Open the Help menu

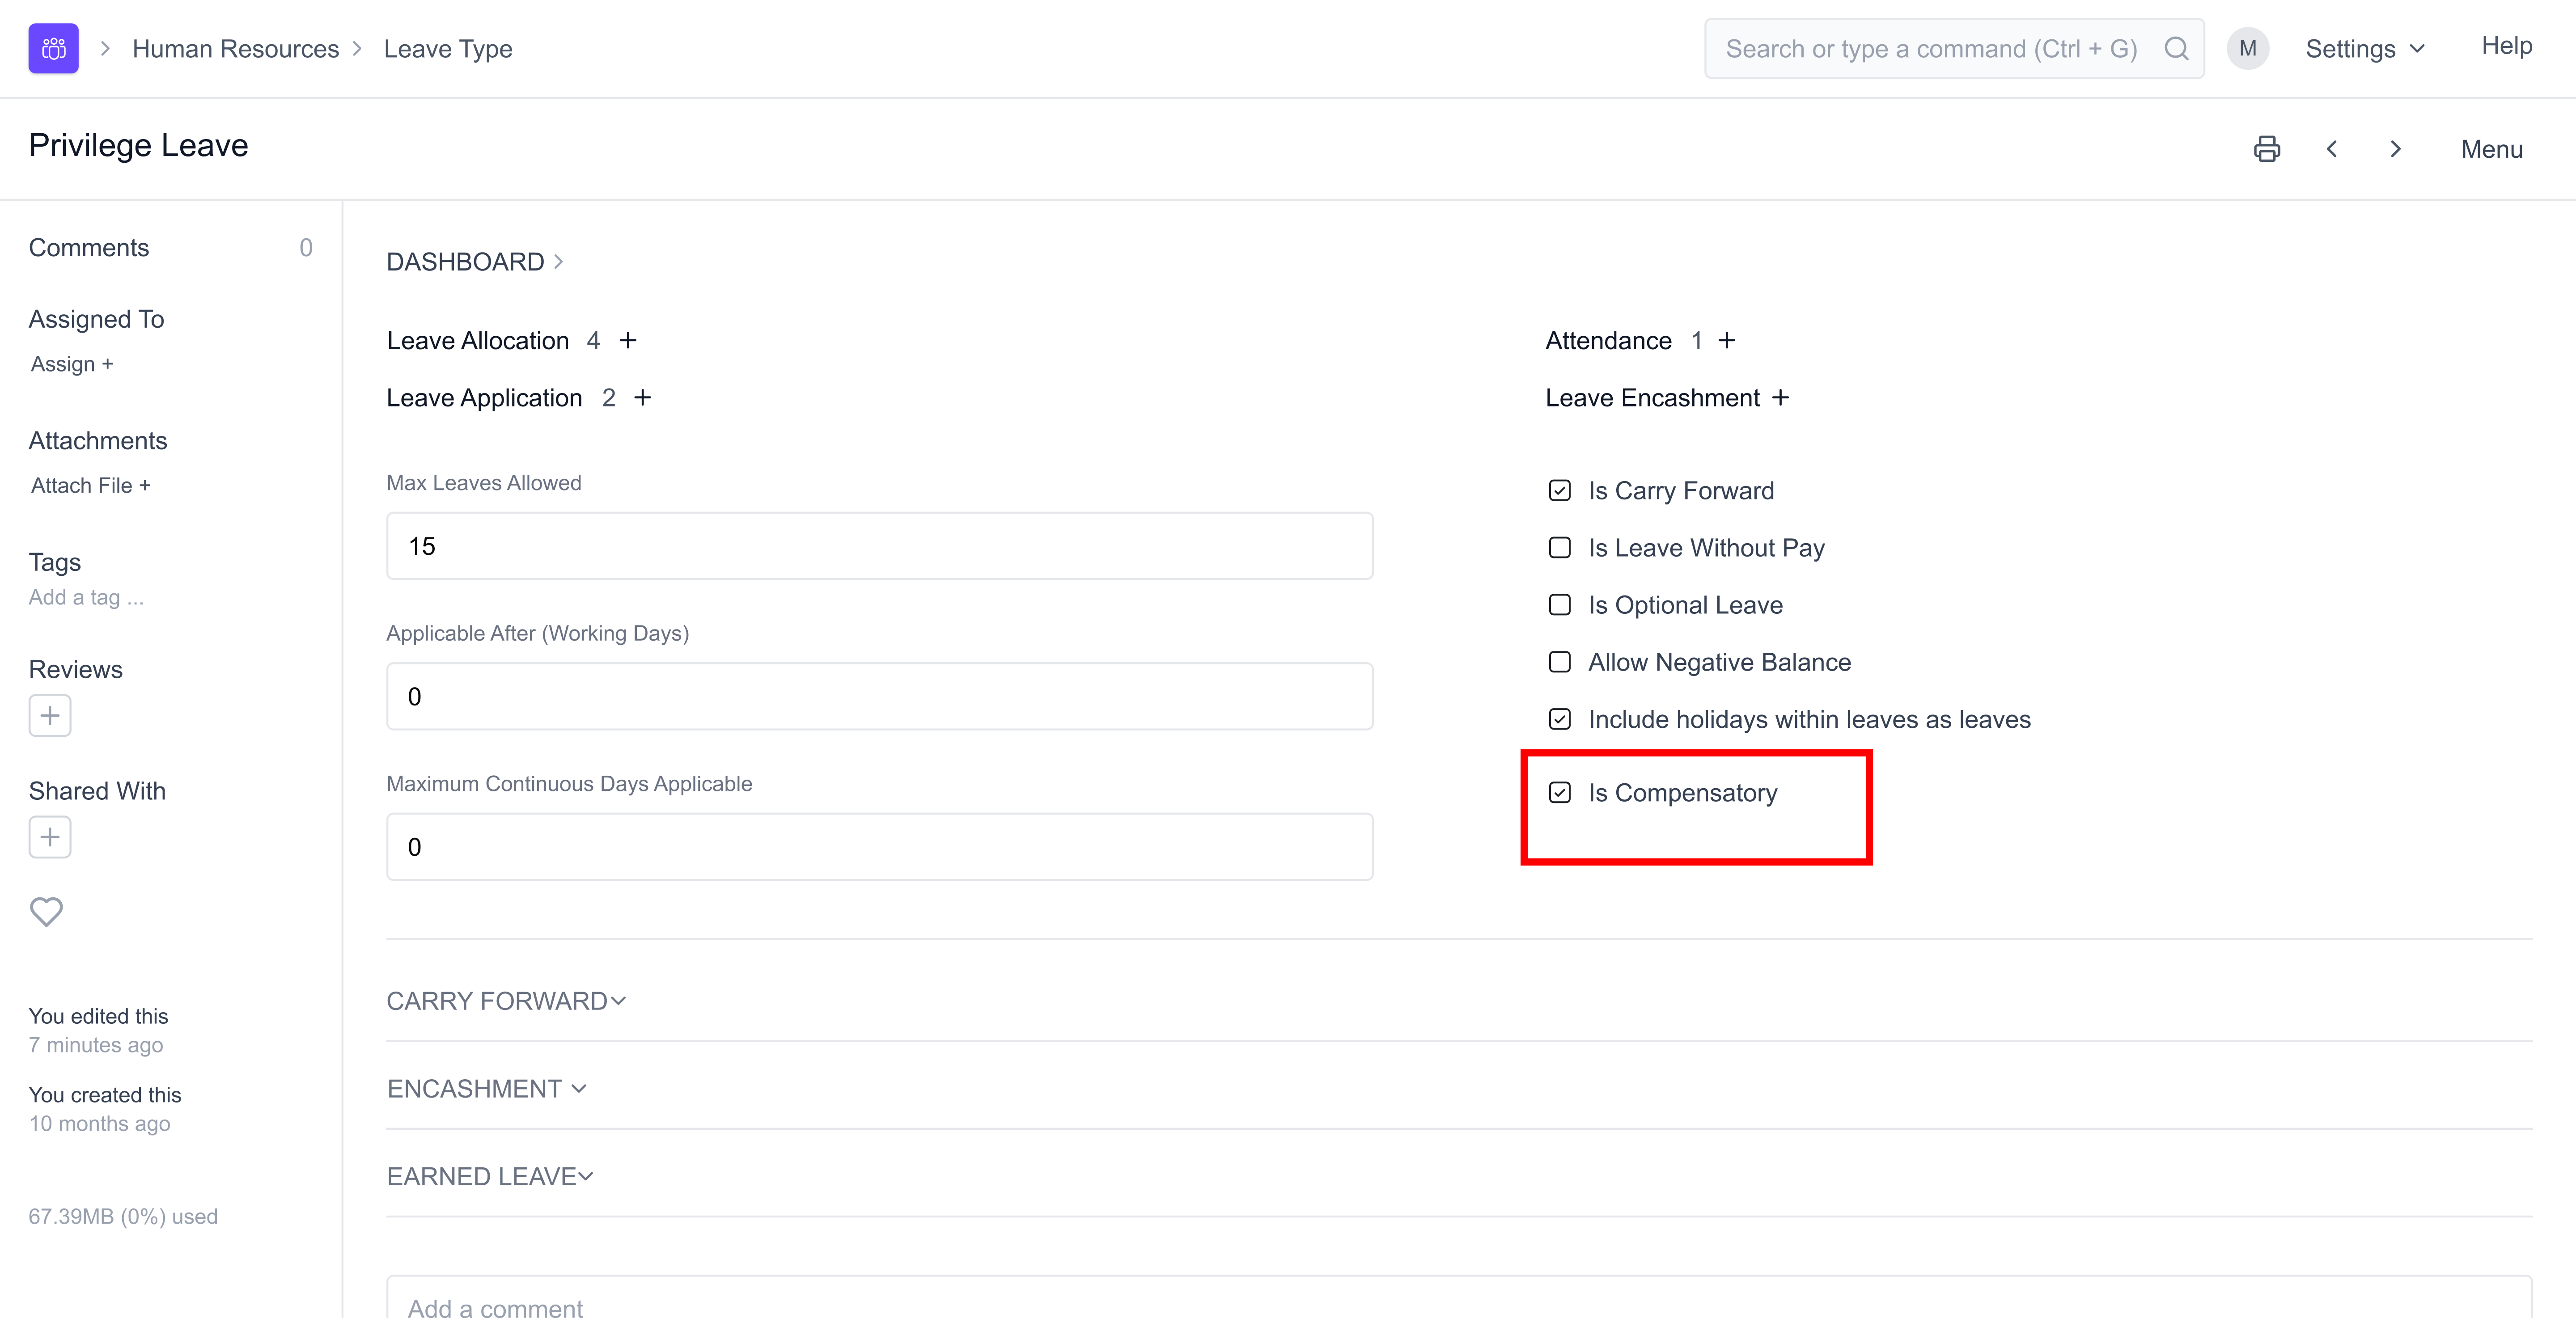click(x=2506, y=46)
